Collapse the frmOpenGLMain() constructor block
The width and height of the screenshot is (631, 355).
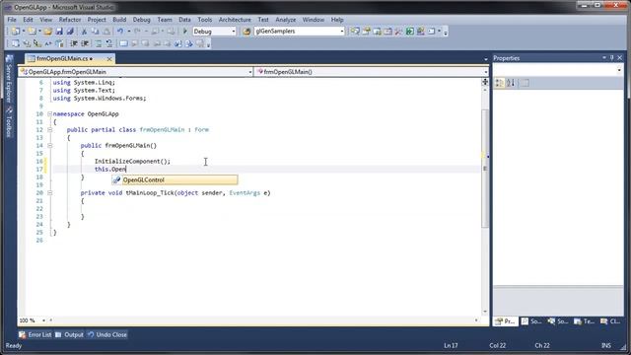(x=49, y=145)
